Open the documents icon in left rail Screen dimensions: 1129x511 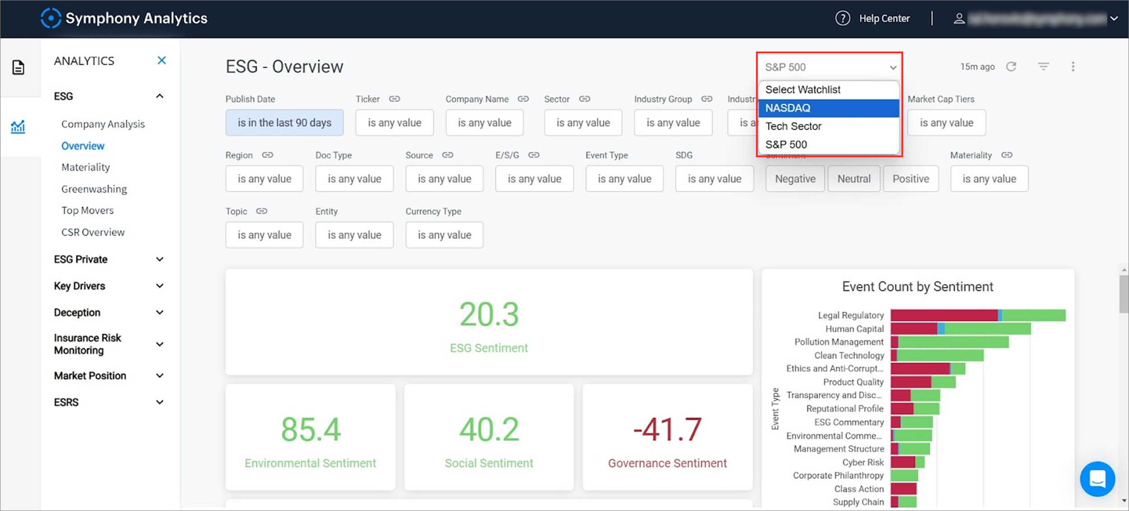18,67
